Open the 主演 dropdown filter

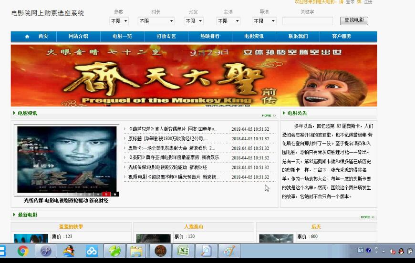coord(228,21)
